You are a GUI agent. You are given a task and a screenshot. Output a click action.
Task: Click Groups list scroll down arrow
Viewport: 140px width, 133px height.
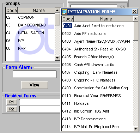(x=57, y=58)
